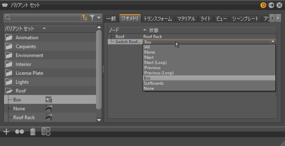Select the Roof Rack variant set
This screenshot has height=146, width=285.
pos(50,118)
